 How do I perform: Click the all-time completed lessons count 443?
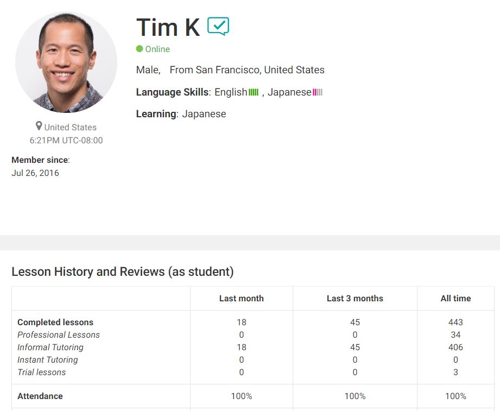tap(455, 322)
